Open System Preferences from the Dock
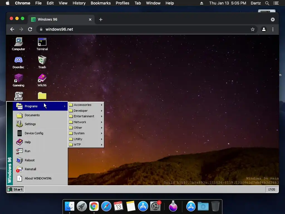The image size is (285, 214). pyautogui.click(x=155, y=206)
